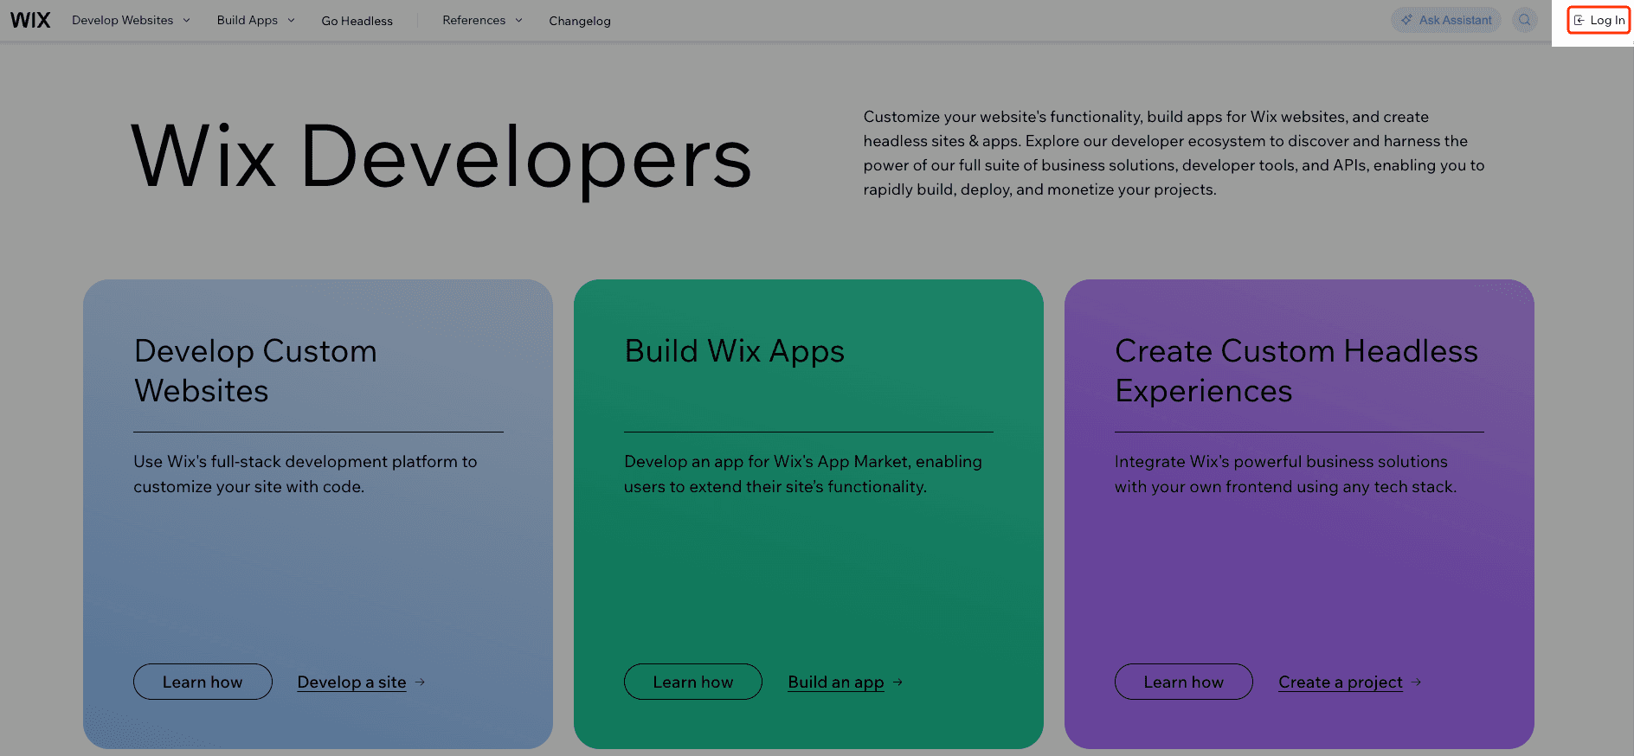Viewport: 1634px width, 756px height.
Task: Click arrow icon beside Develop a site
Action: pos(420,682)
